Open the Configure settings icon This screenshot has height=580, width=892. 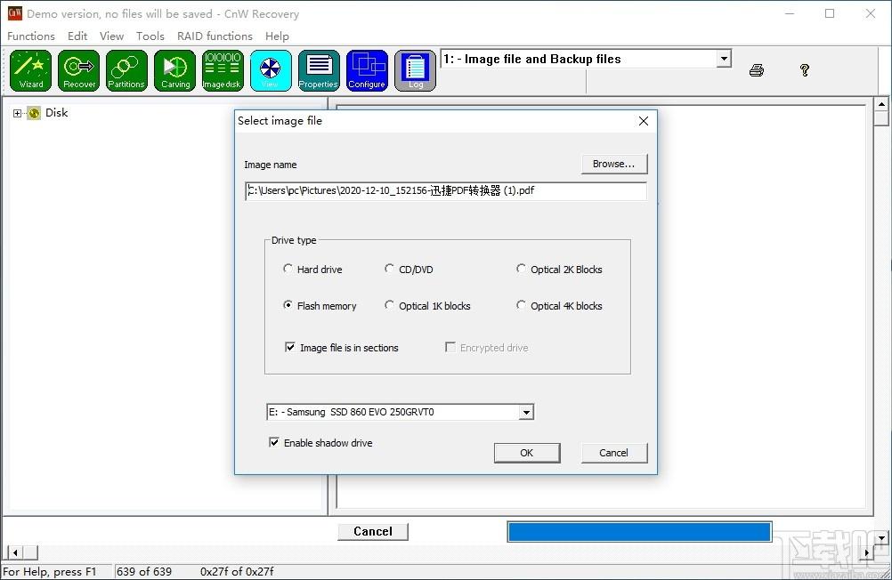click(x=367, y=70)
